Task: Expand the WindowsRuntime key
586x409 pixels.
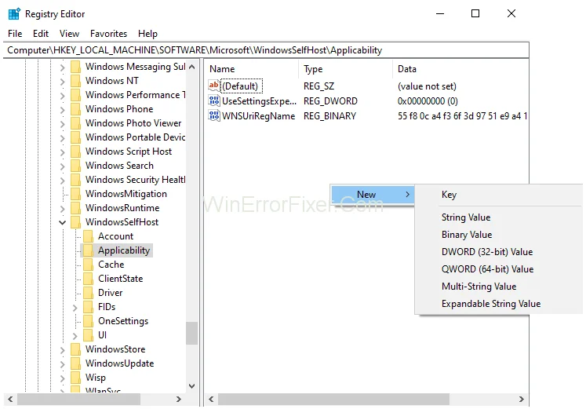Action: (x=63, y=209)
